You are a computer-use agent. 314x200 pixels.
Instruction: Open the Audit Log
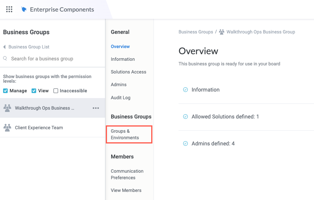(120, 97)
